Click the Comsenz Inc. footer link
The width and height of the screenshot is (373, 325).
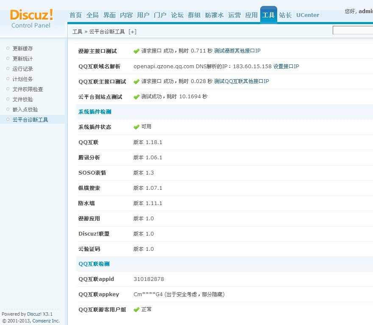pyautogui.click(x=46, y=321)
